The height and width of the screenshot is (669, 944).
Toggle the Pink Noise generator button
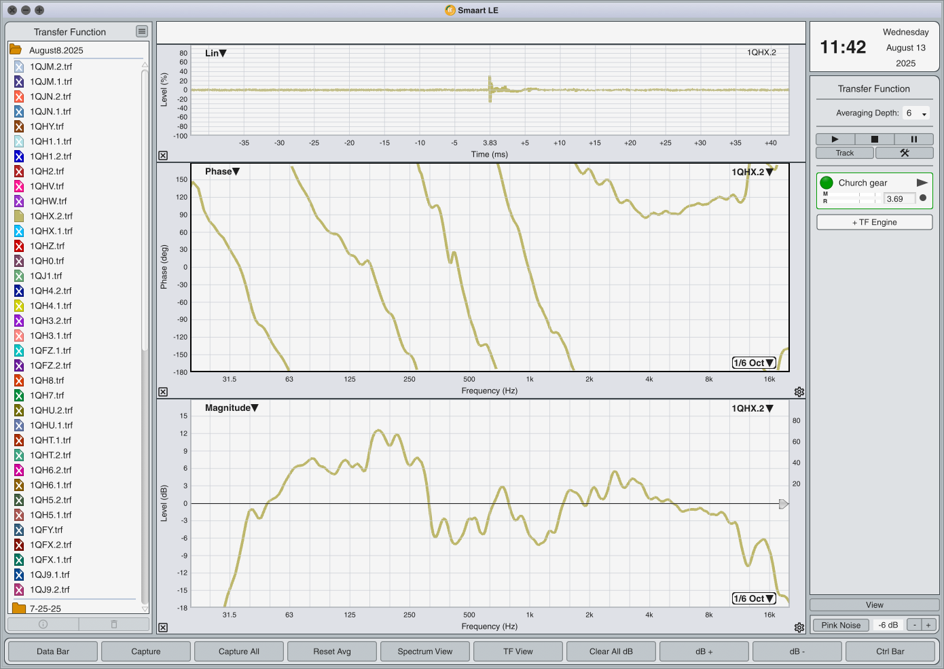coord(841,625)
